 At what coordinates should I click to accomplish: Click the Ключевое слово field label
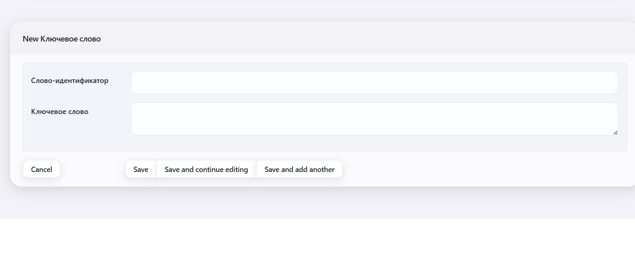point(60,112)
